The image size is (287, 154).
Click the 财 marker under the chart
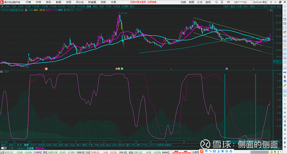[x=227, y=69]
